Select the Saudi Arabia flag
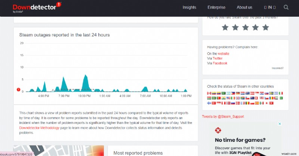The width and height of the screenshot is (299, 156). tap(224, 93)
